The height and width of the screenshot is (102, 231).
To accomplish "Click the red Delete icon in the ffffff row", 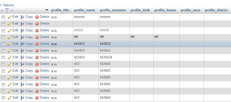I will pyautogui.click(x=37, y=37).
